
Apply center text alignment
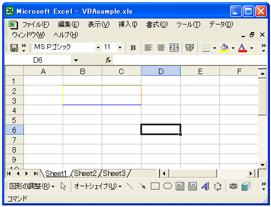click(x=161, y=48)
